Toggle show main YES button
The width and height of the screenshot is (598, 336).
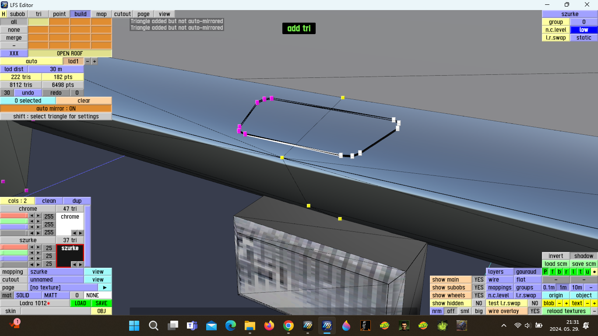479,280
